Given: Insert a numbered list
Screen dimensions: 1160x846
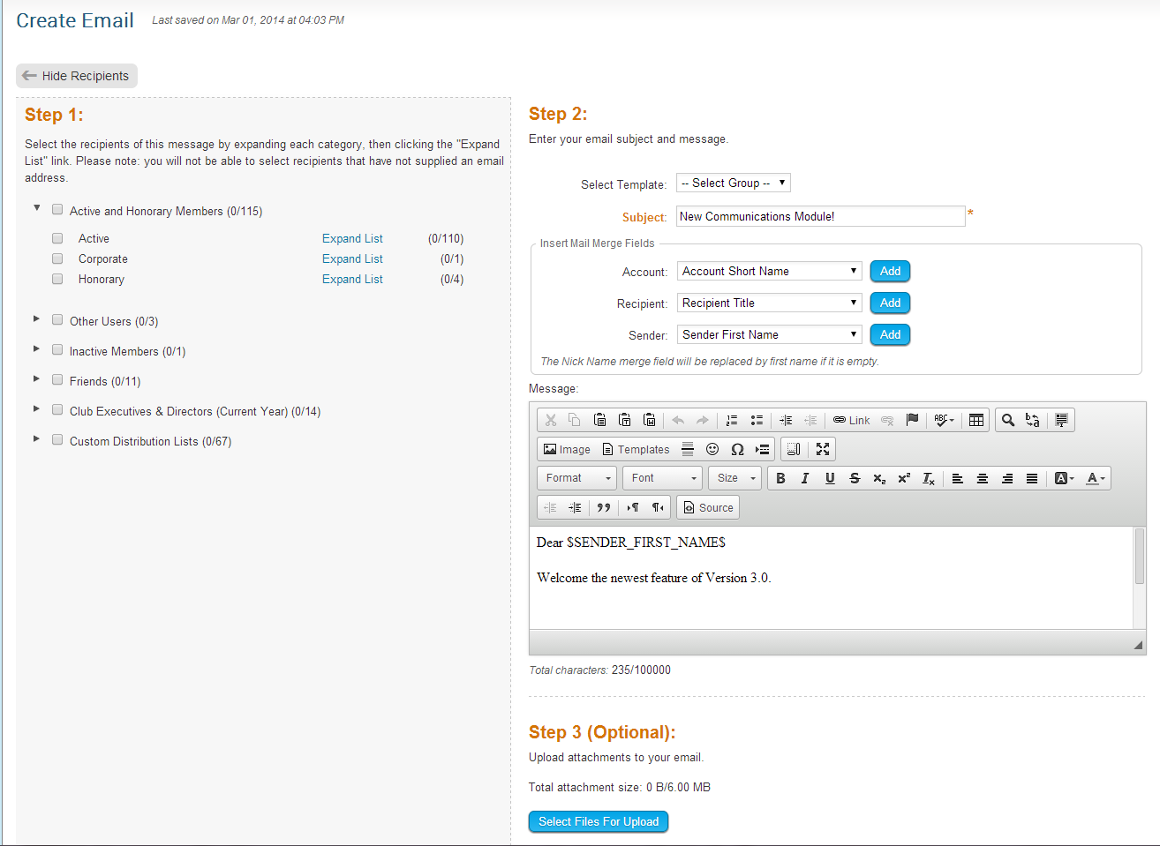Looking at the screenshot, I should click(732, 420).
